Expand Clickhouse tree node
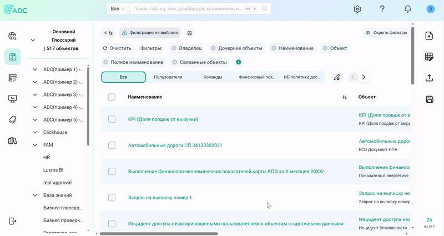This screenshot has height=236, width=444. pos(35,132)
